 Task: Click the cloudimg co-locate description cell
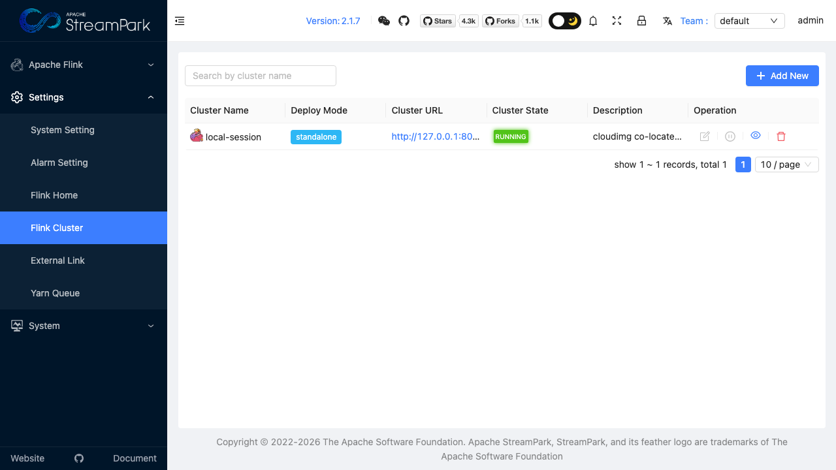point(637,136)
